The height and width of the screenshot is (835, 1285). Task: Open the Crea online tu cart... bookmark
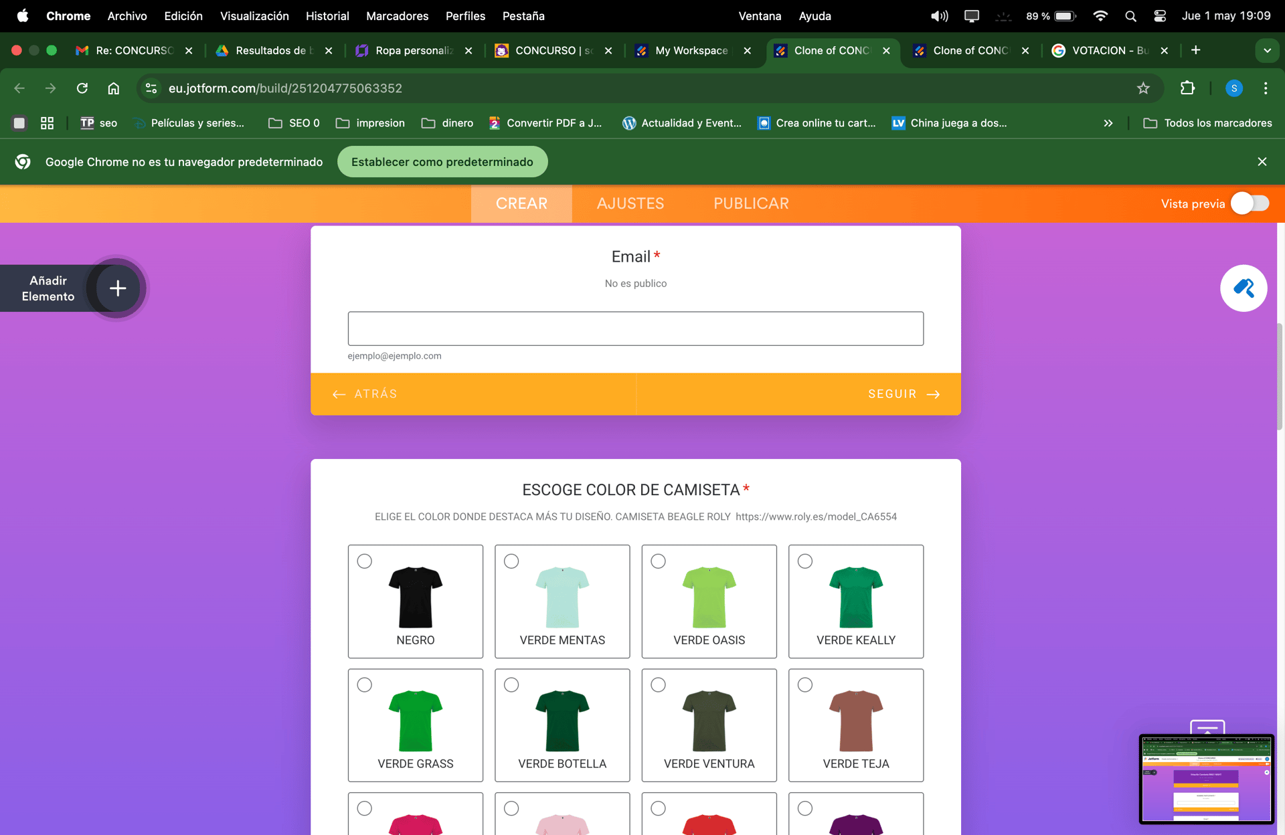click(x=817, y=123)
